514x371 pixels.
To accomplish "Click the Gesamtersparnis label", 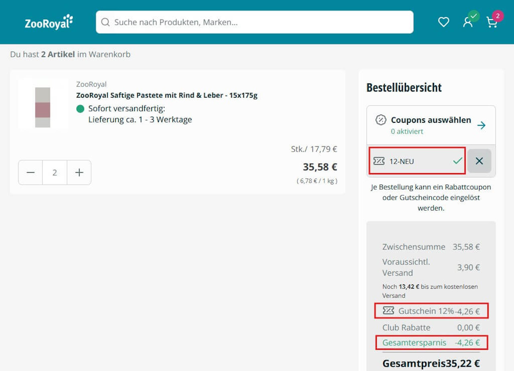I will click(x=414, y=343).
